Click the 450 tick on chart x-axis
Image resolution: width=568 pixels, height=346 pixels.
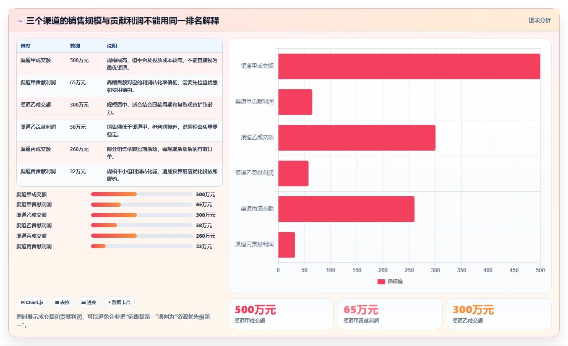514,271
